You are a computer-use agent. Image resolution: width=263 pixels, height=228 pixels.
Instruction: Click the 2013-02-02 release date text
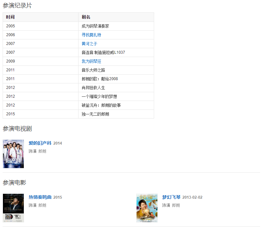tap(192, 197)
